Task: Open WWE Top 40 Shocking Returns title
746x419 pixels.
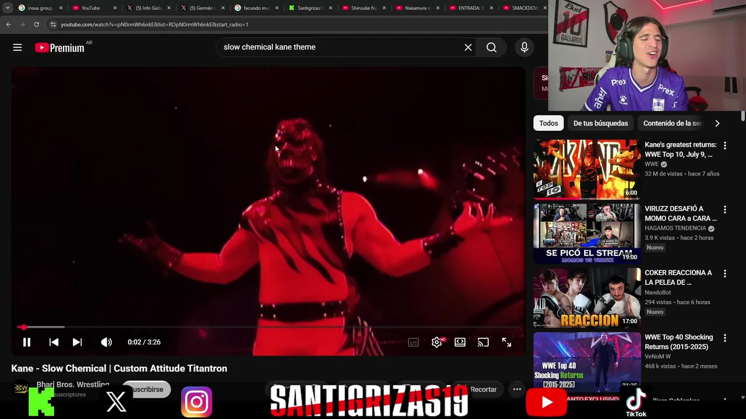Action: (678, 342)
